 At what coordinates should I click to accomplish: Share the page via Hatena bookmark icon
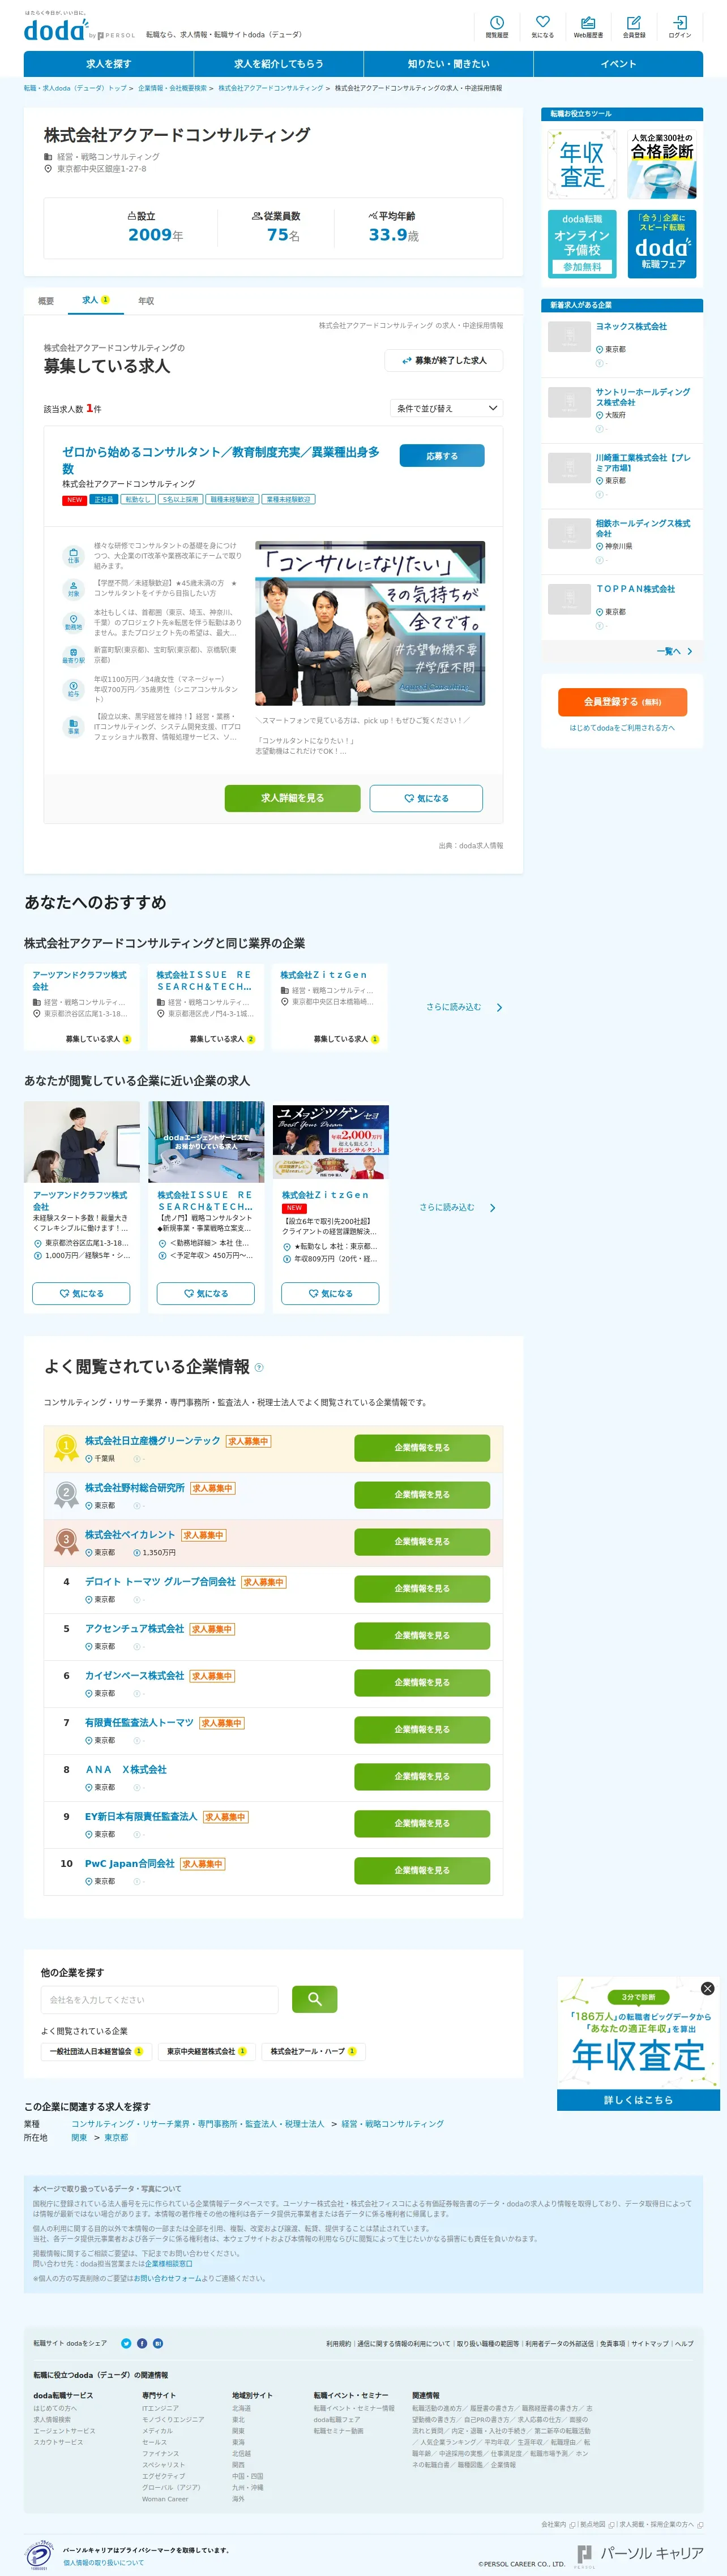pos(158,2343)
